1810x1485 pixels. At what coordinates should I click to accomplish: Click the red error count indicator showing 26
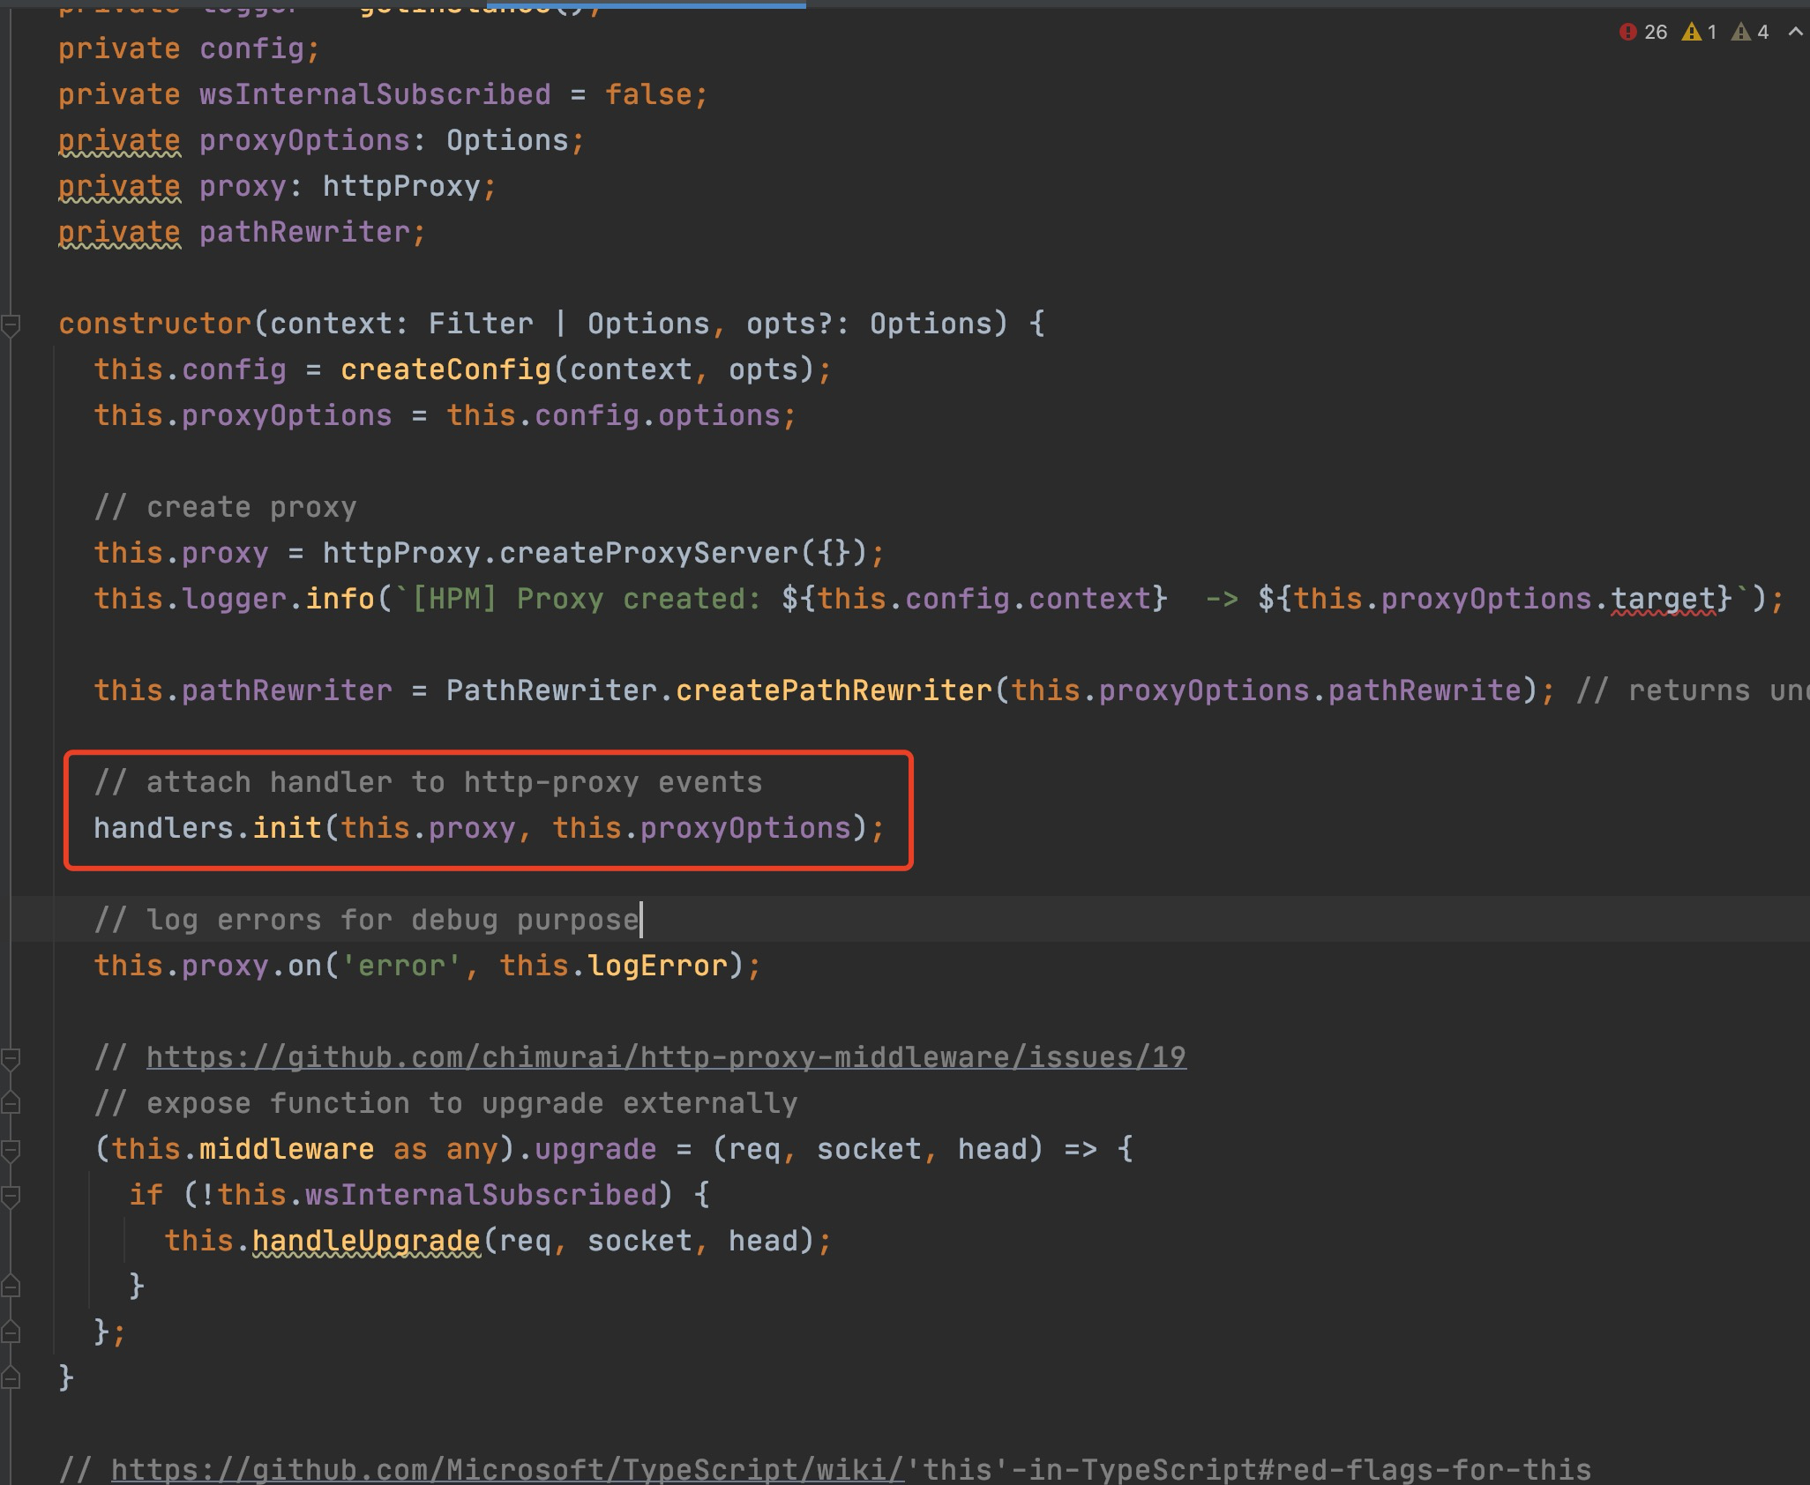click(x=1643, y=33)
